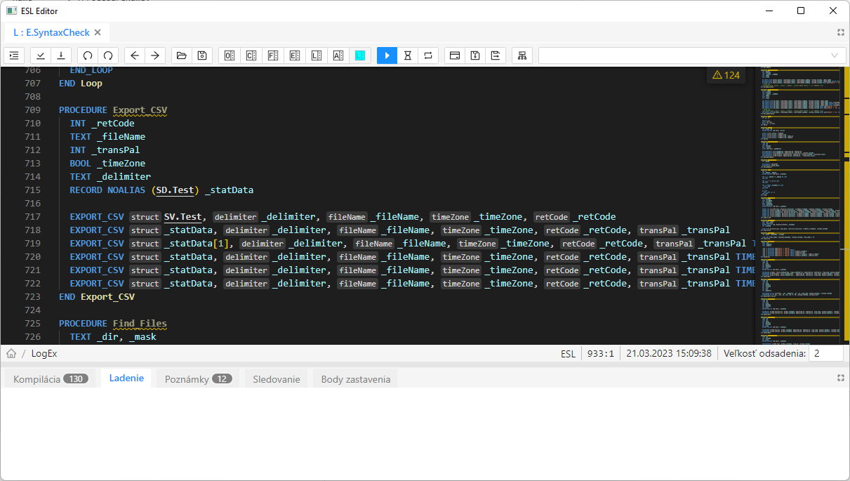The height and width of the screenshot is (481, 850).
Task: Open file using the folder icon
Action: click(182, 55)
